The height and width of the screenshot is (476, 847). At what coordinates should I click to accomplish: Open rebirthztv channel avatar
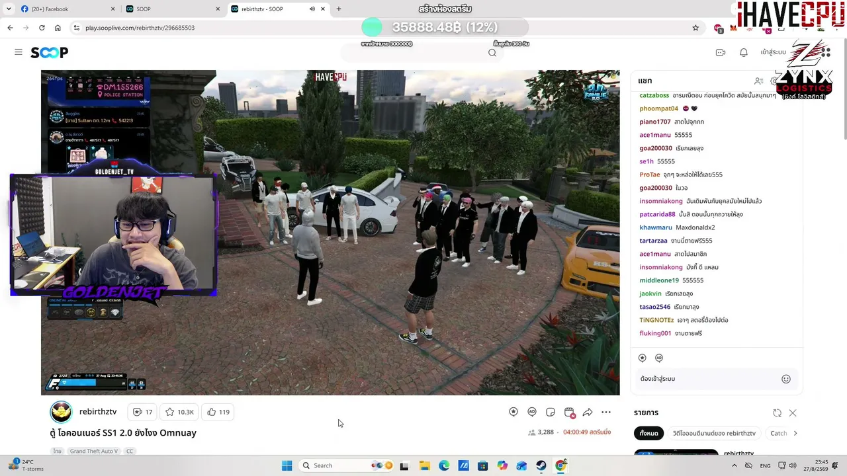click(61, 412)
